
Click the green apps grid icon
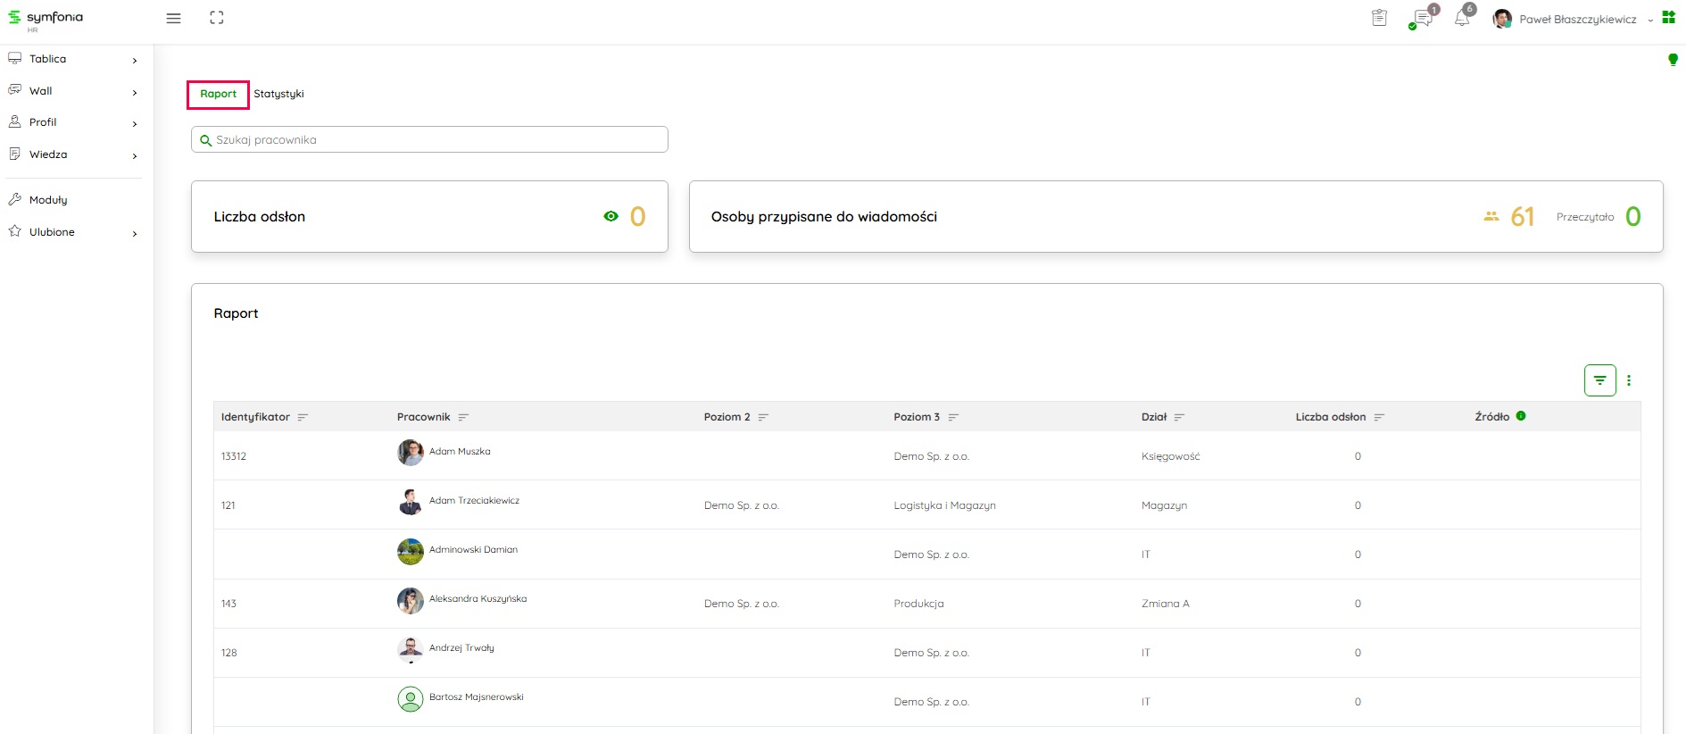coord(1668,18)
